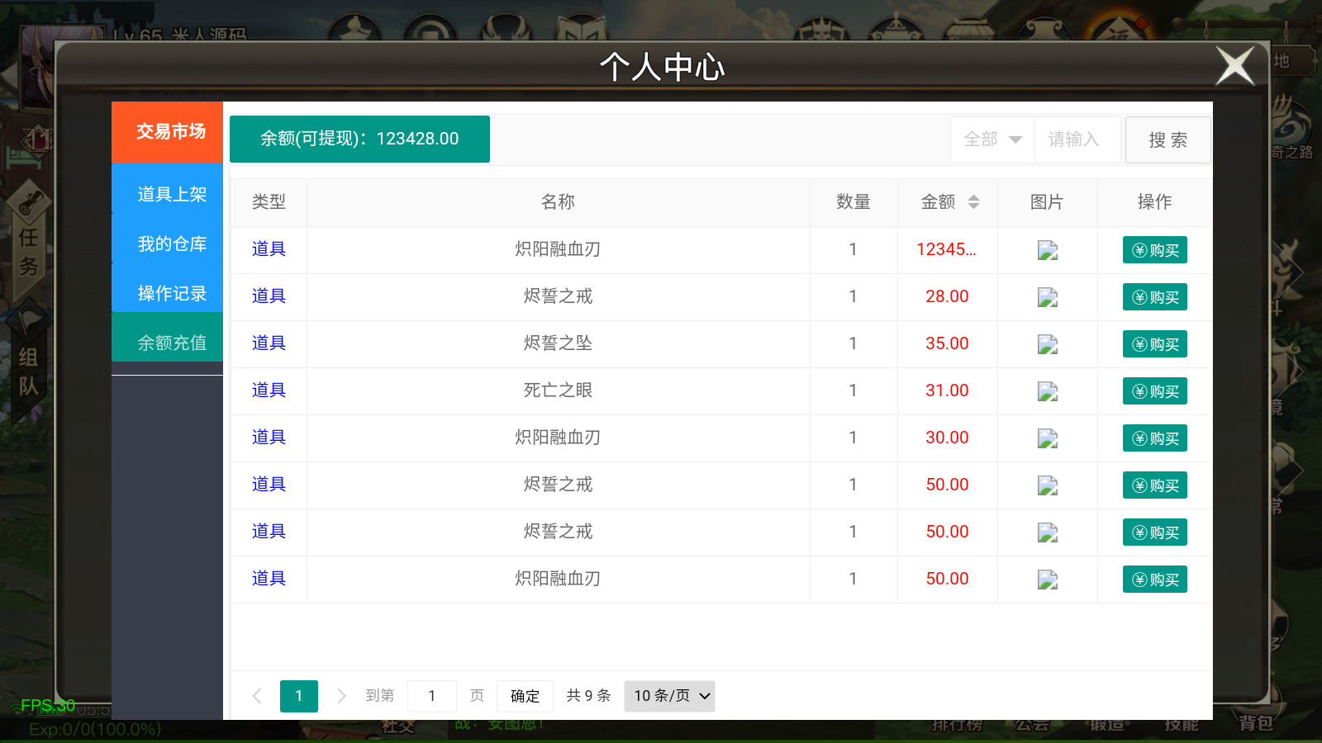Open the image of the 30.00 item

(x=1048, y=438)
